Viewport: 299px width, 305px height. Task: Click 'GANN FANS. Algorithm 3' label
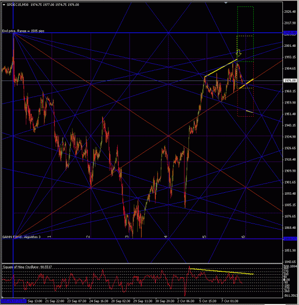pos(21,237)
